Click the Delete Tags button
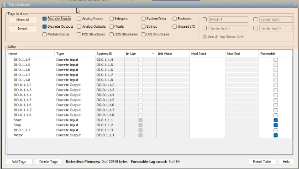 (x=48, y=162)
